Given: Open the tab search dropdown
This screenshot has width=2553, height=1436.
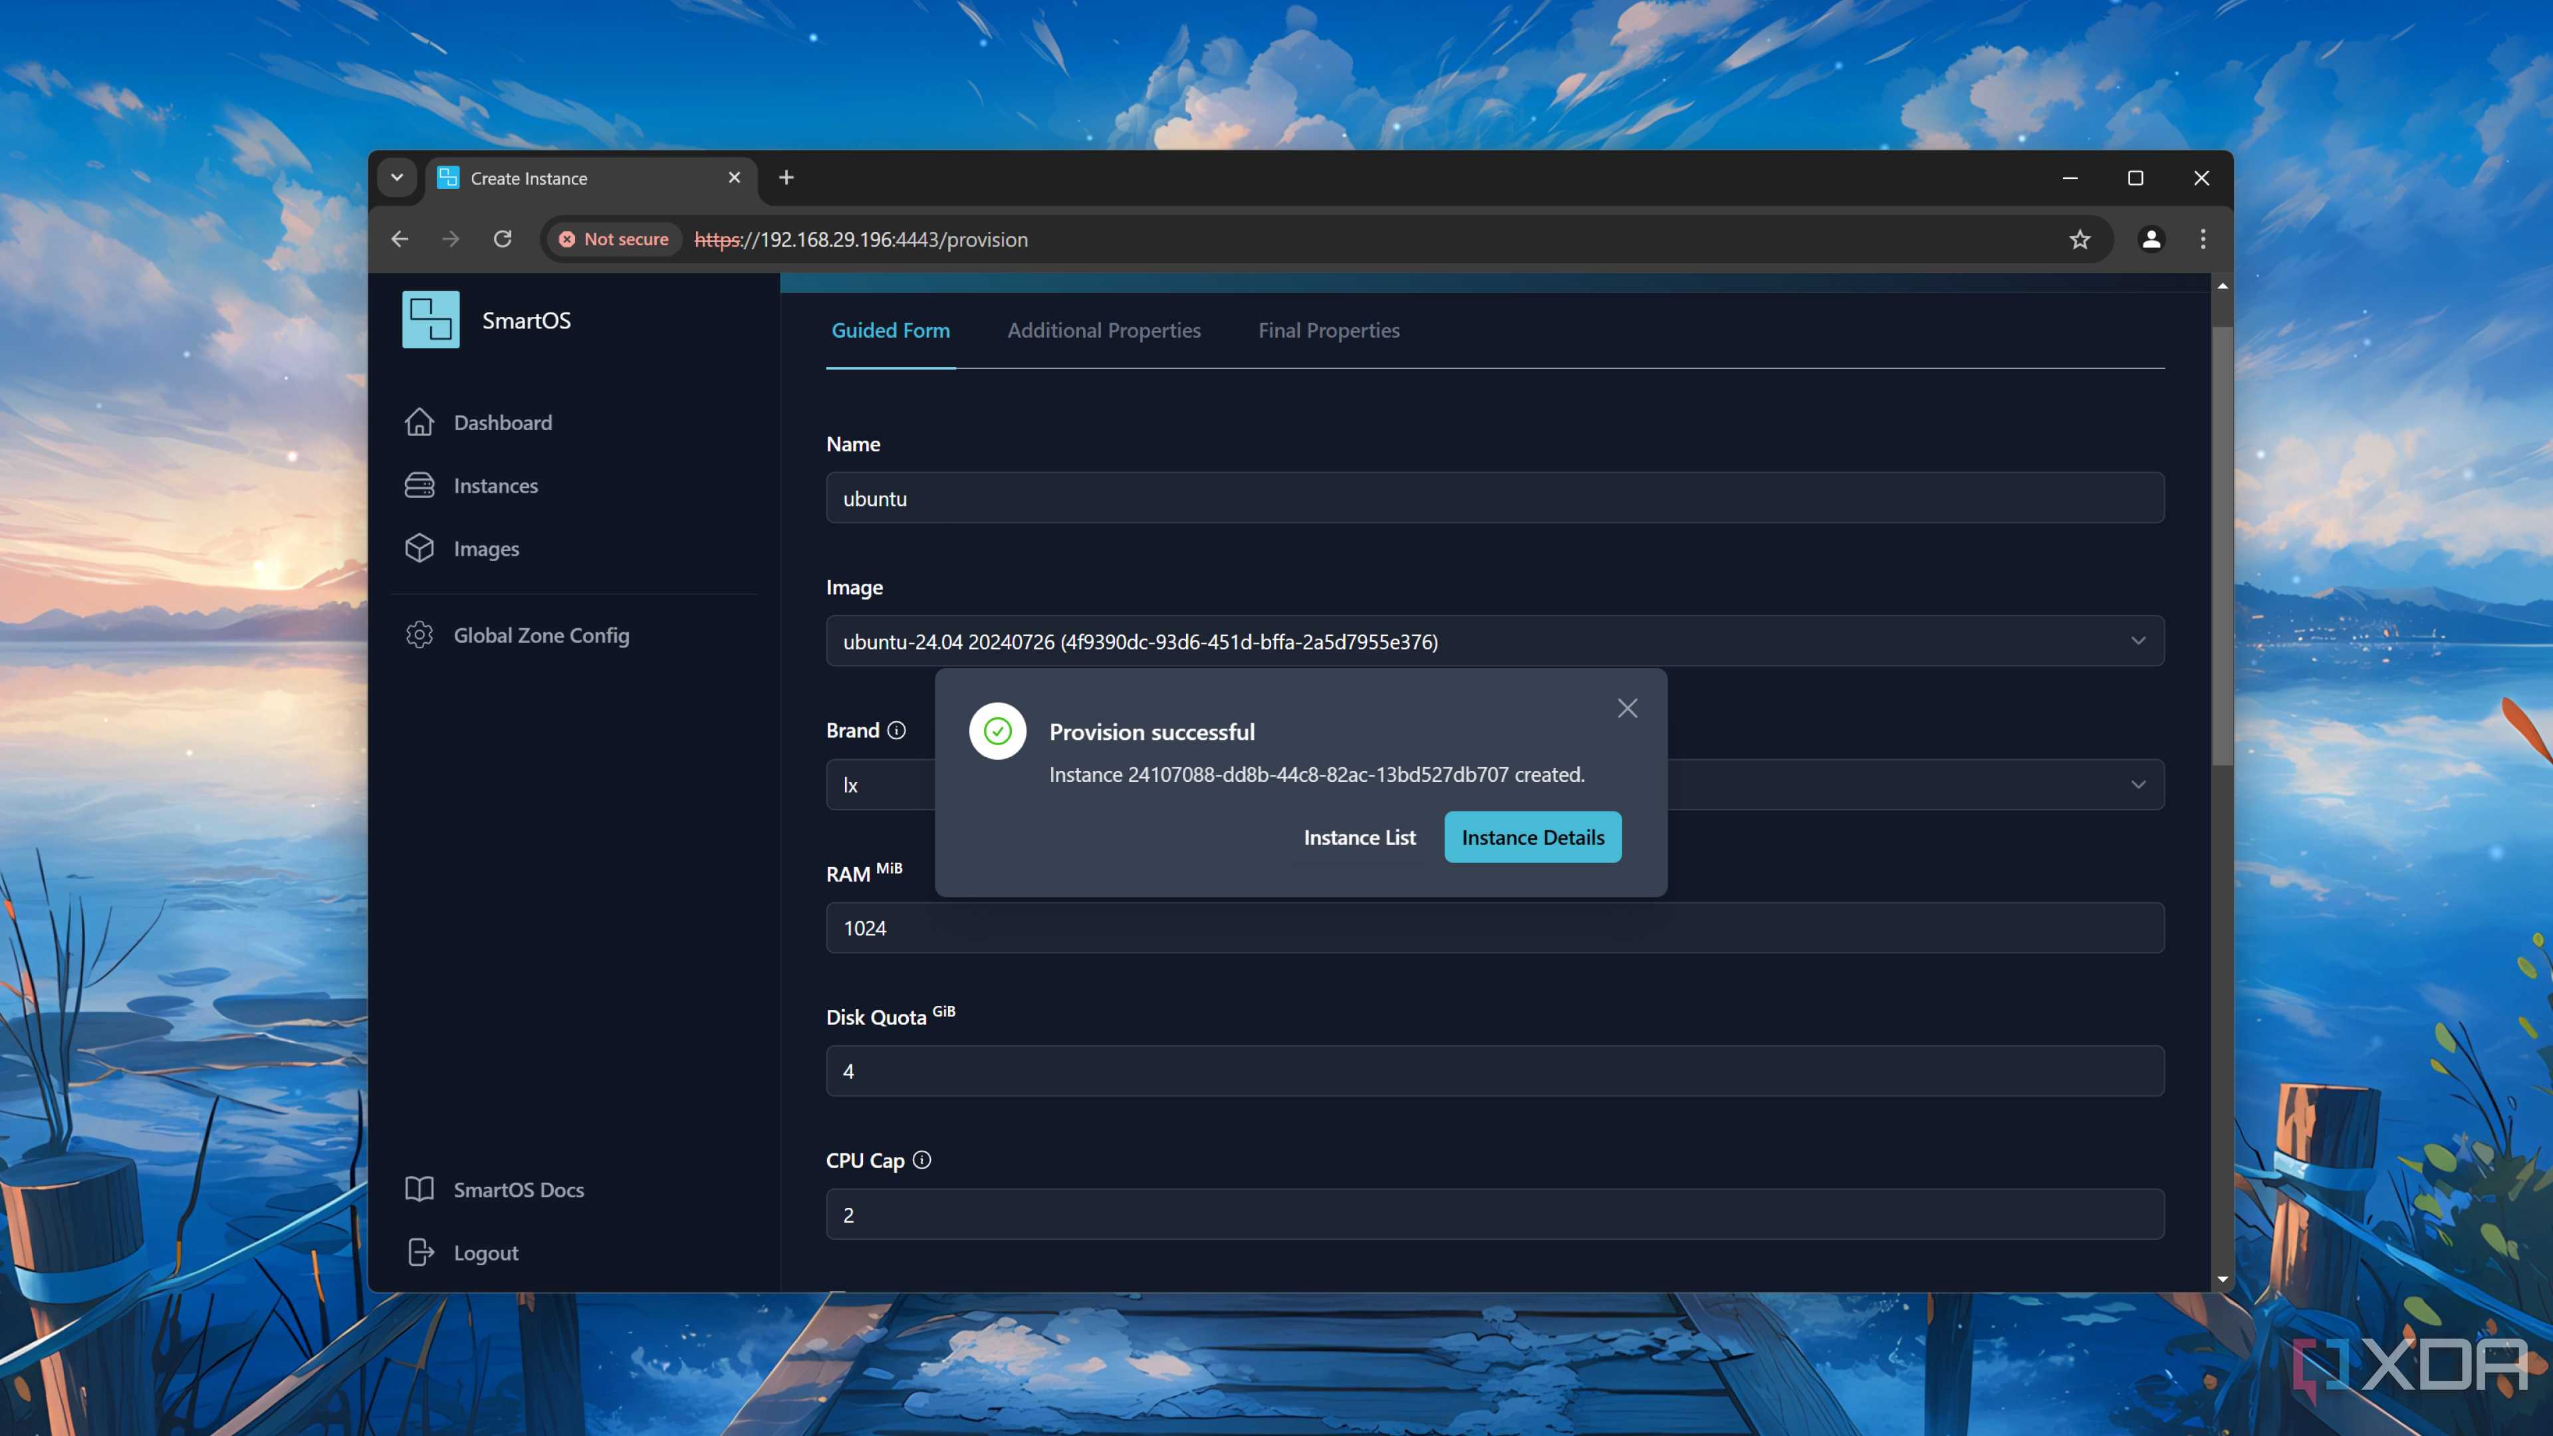Looking at the screenshot, I should coord(396,178).
